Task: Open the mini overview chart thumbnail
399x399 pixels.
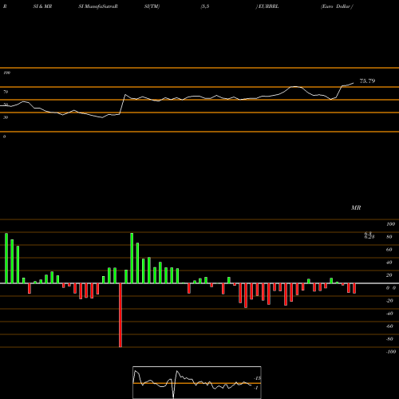Action: point(197,382)
